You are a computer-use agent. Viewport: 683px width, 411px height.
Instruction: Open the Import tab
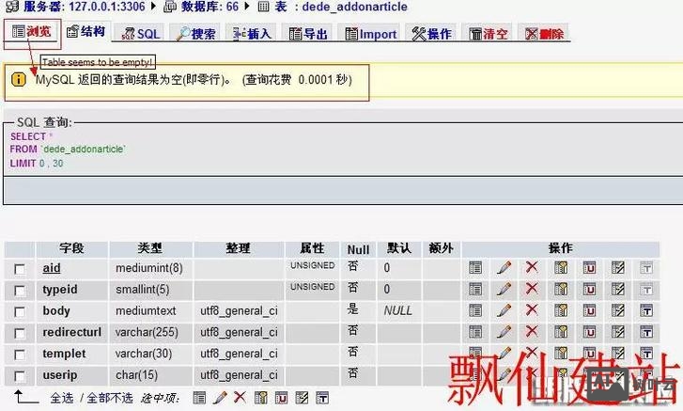tap(371, 34)
